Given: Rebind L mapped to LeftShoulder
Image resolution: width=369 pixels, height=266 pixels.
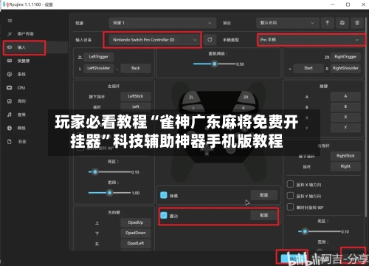Looking at the screenshot, I should 99,68.
